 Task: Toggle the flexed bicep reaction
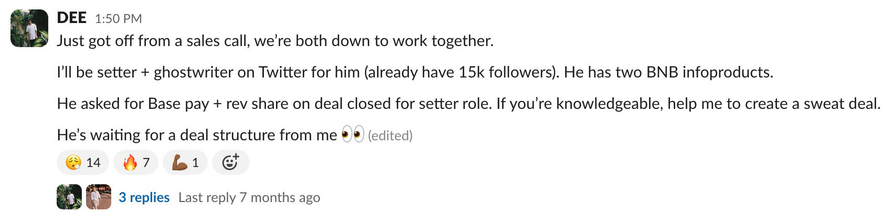185,163
